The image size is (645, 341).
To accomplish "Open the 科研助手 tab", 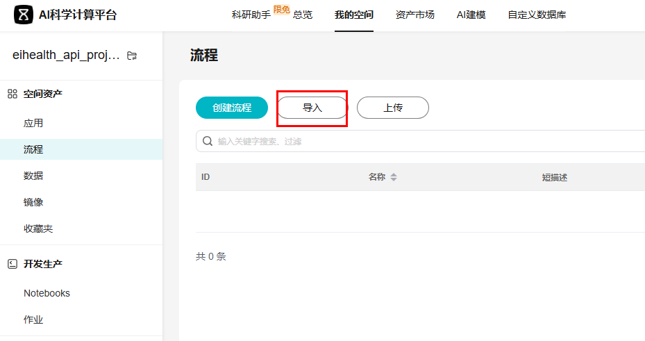I will [251, 15].
